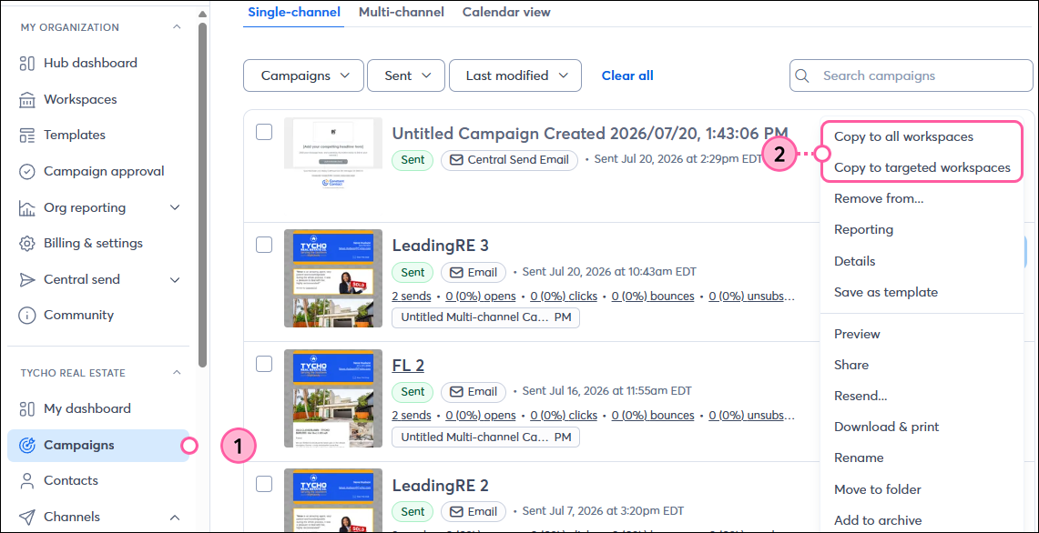Choose Copy to targeted workspaces

[x=922, y=167]
